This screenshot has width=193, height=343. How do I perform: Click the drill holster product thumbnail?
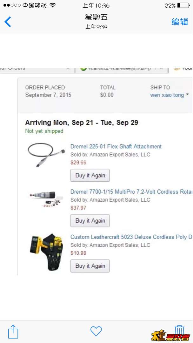click(46, 252)
